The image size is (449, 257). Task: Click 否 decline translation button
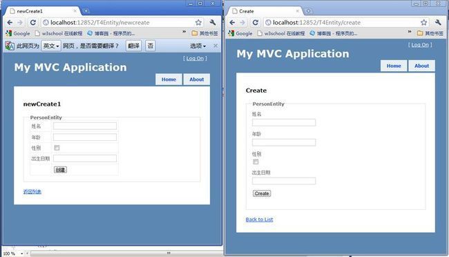(x=151, y=46)
